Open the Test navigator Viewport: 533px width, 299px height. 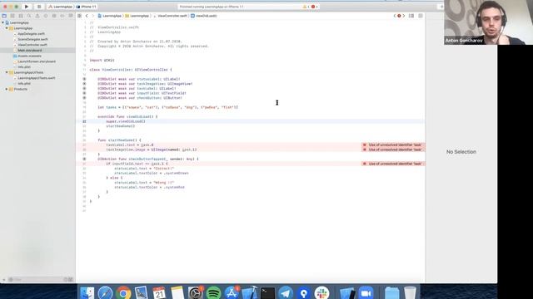pyautogui.click(x=46, y=16)
